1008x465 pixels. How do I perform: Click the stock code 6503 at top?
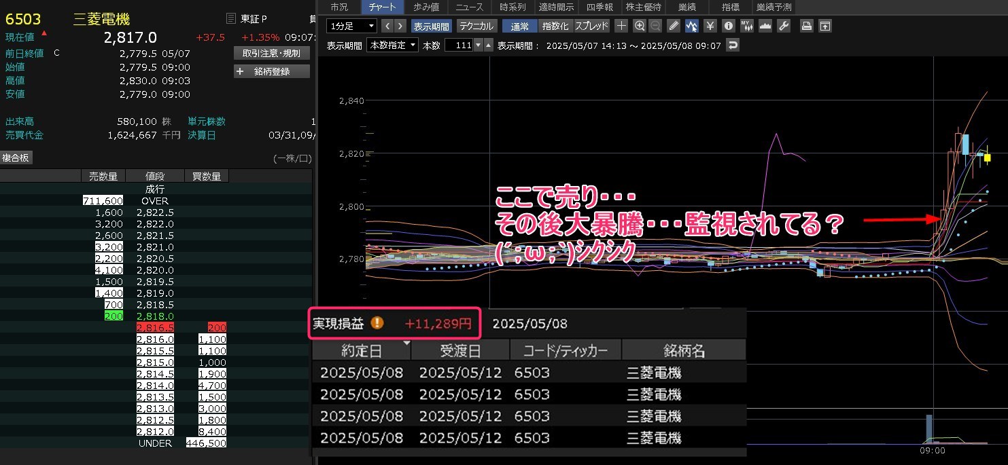tap(22, 19)
